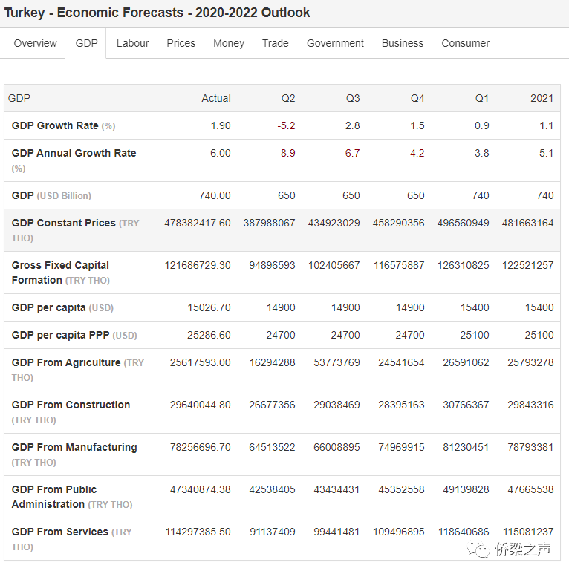
Task: Click the GDP (USD Billion) indicator link
Action: 23,195
